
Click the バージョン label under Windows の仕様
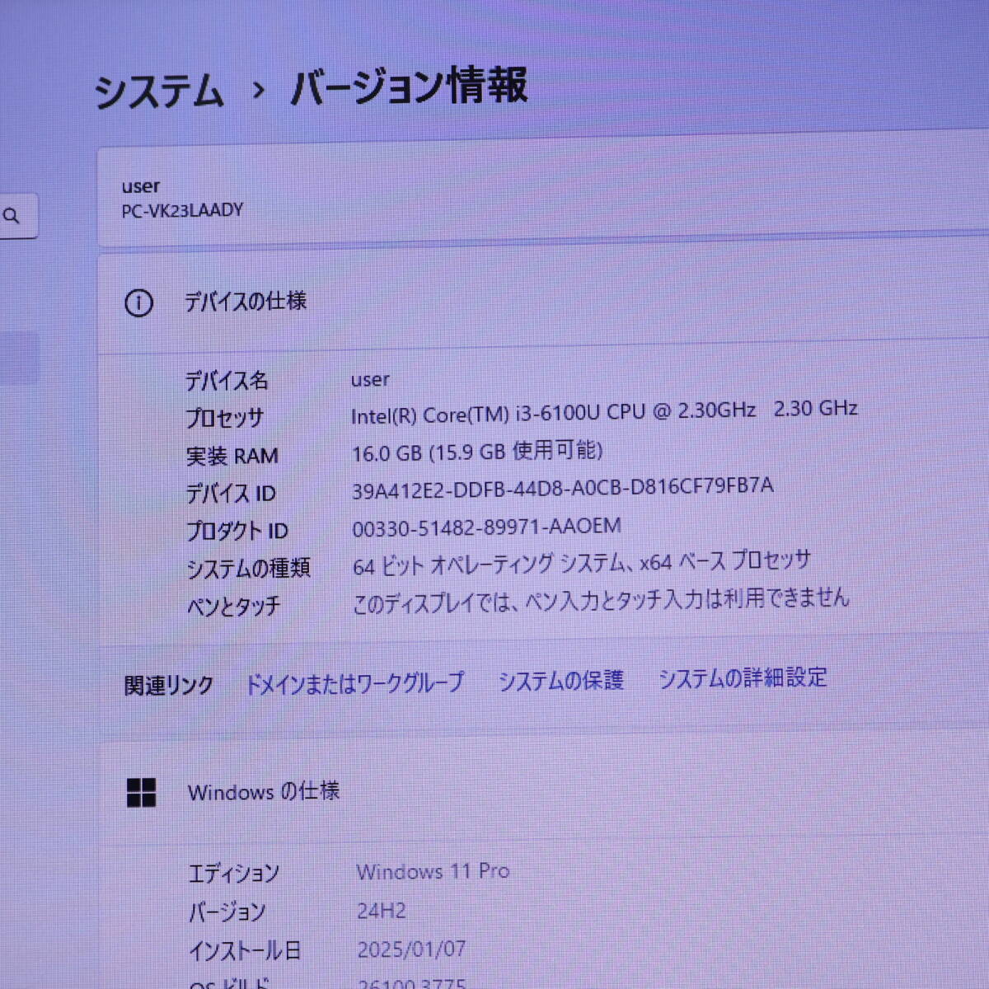point(227,912)
